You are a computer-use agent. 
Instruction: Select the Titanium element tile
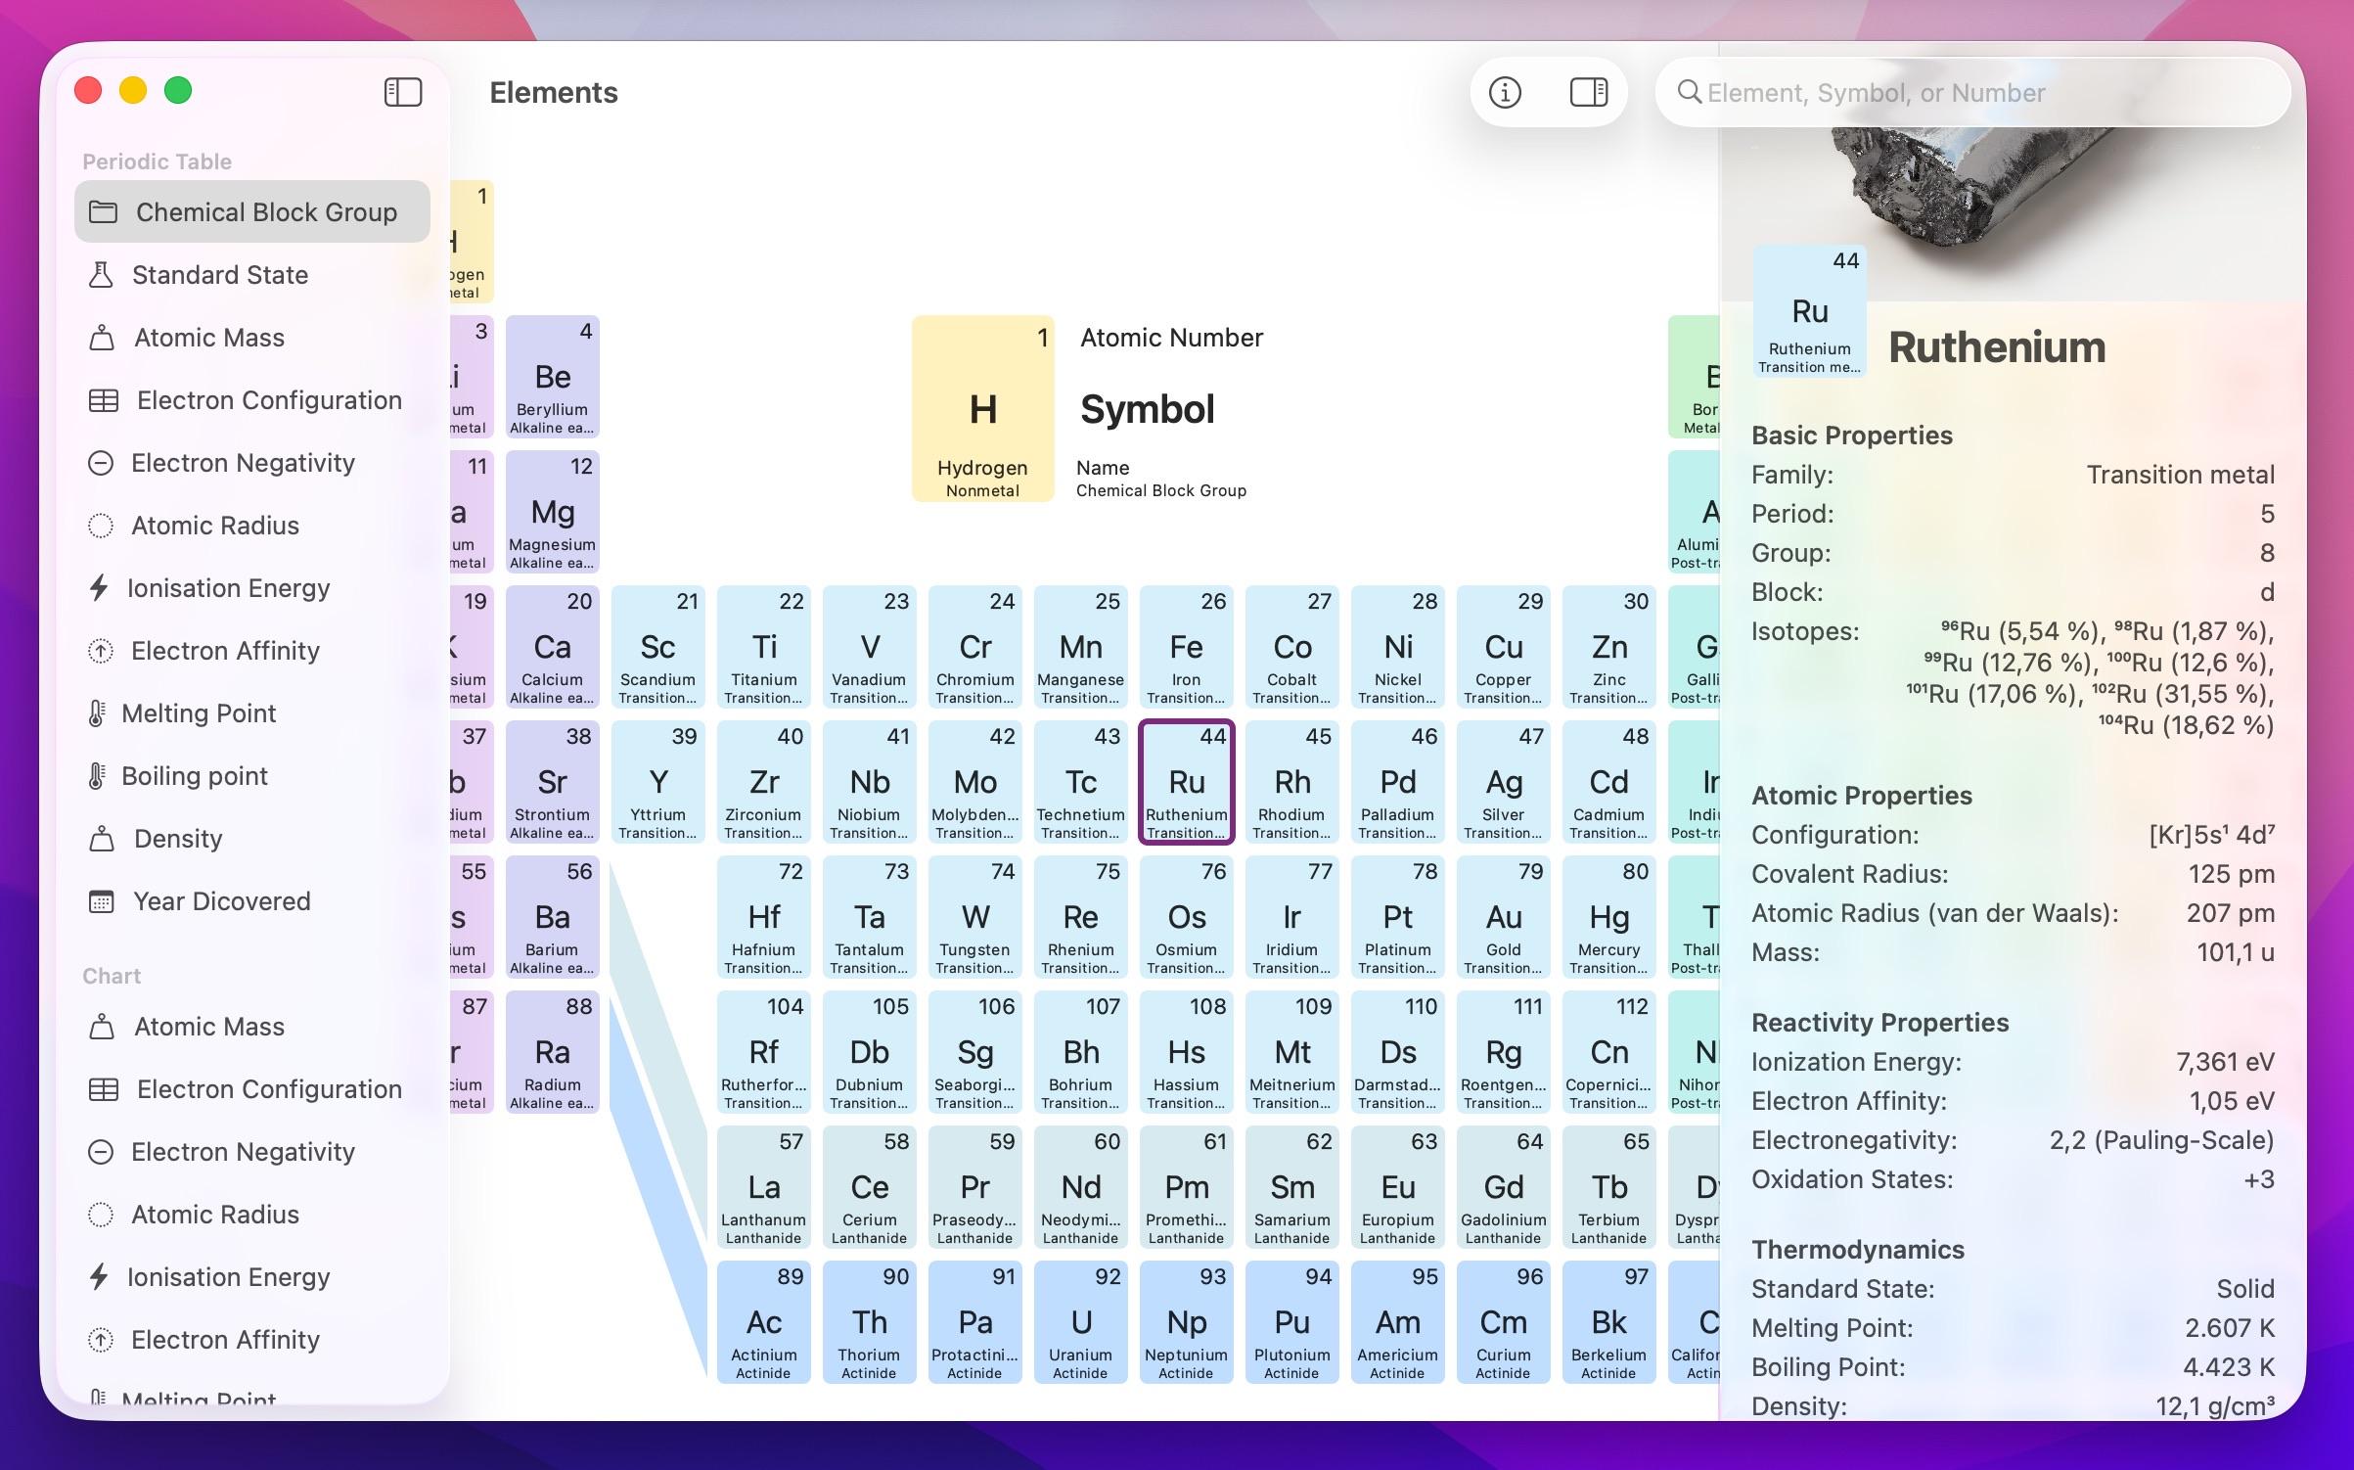point(764,646)
